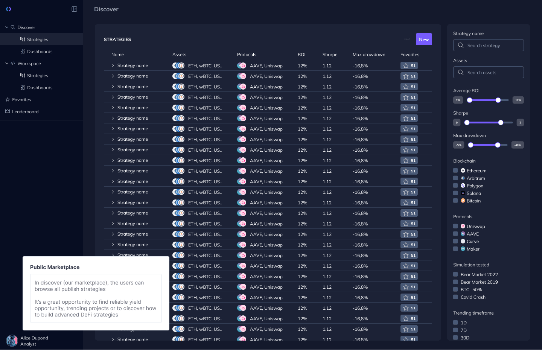Click the Polygon blockchain icon

pos(463,186)
